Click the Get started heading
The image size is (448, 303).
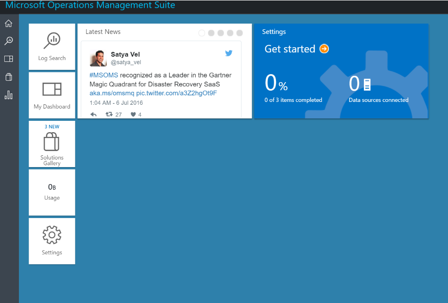click(290, 49)
